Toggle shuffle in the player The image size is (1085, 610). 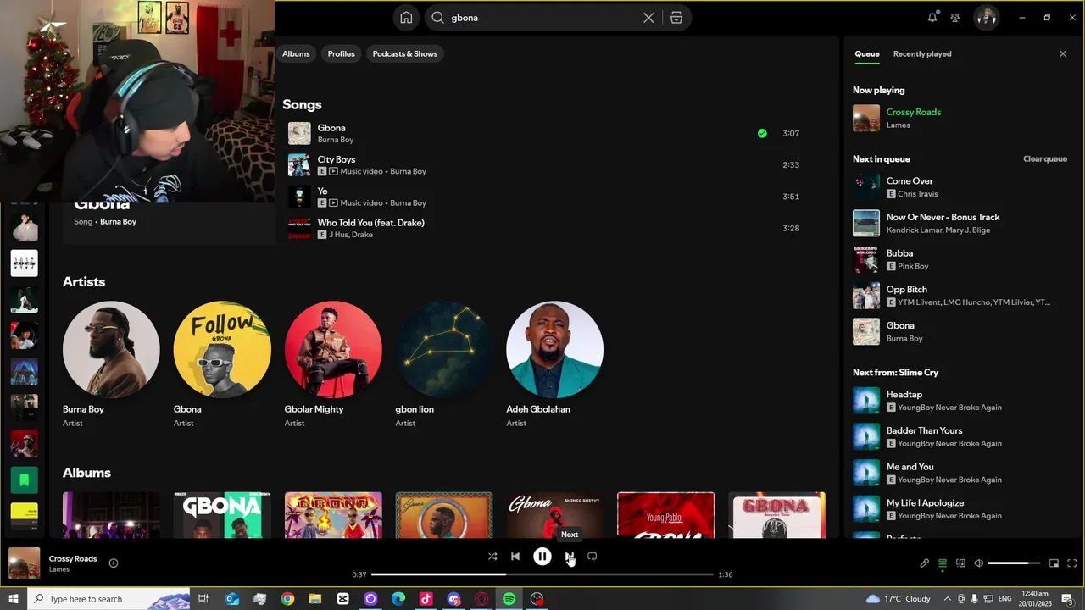pos(492,557)
